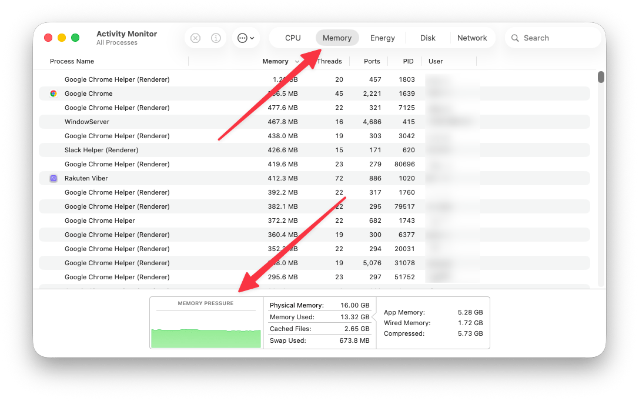639x401 pixels.
Task: Open process Inspect info (i) icon
Action: (x=216, y=38)
